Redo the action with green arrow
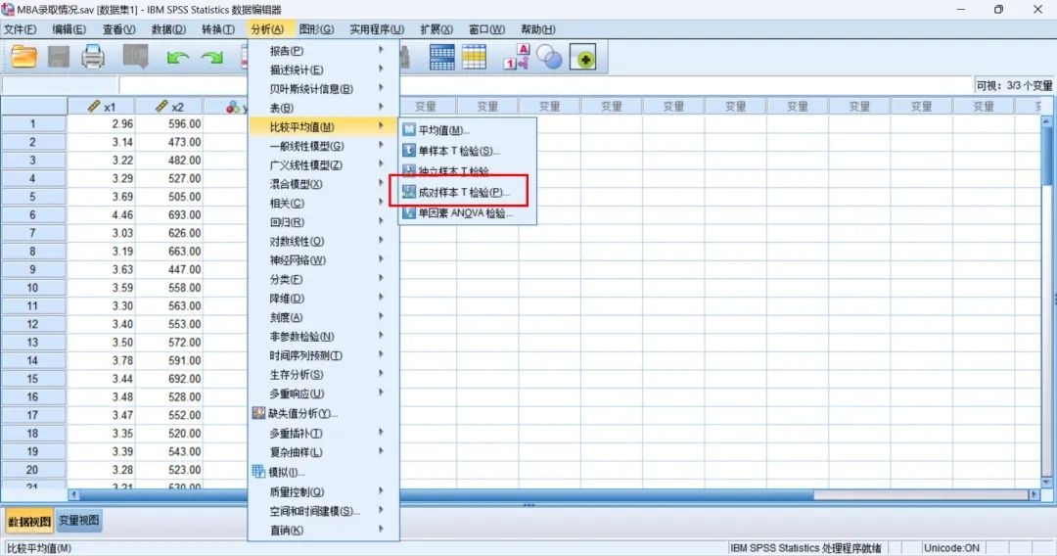Screen dimensions: 1057x556 click(x=212, y=58)
